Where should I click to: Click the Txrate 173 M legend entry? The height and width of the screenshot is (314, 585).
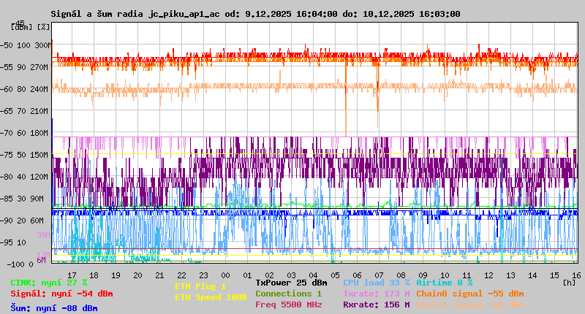(376, 294)
